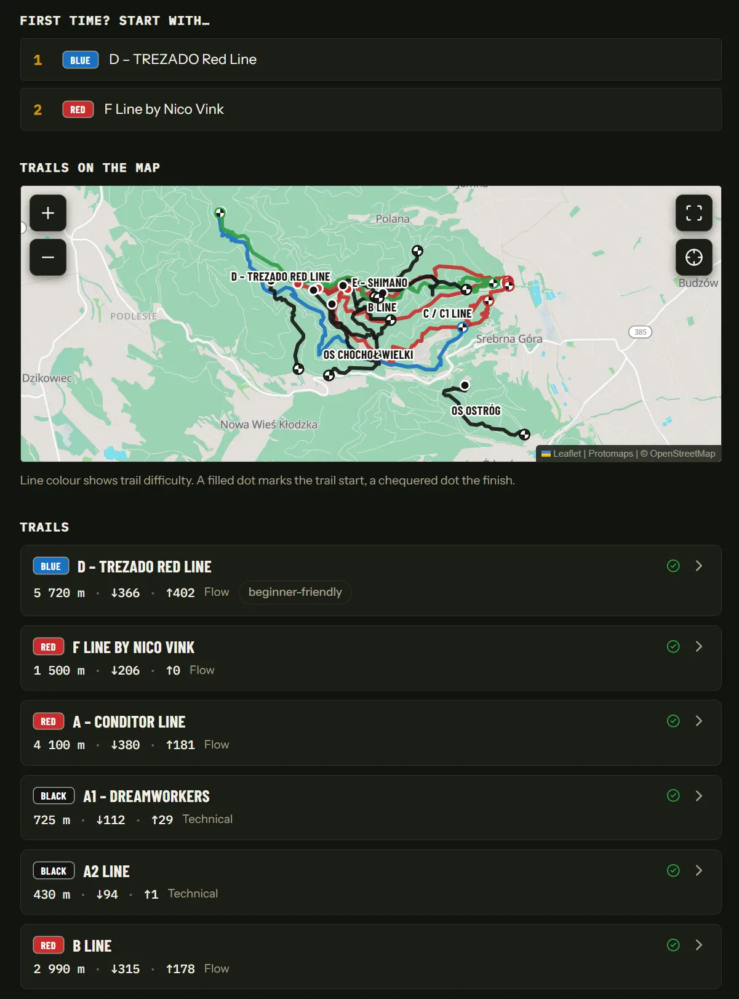Click the E - SHIMANO map label

380,283
